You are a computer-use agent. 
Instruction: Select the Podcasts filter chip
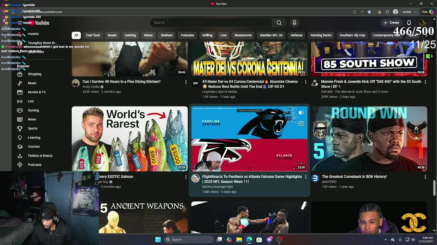coord(187,35)
